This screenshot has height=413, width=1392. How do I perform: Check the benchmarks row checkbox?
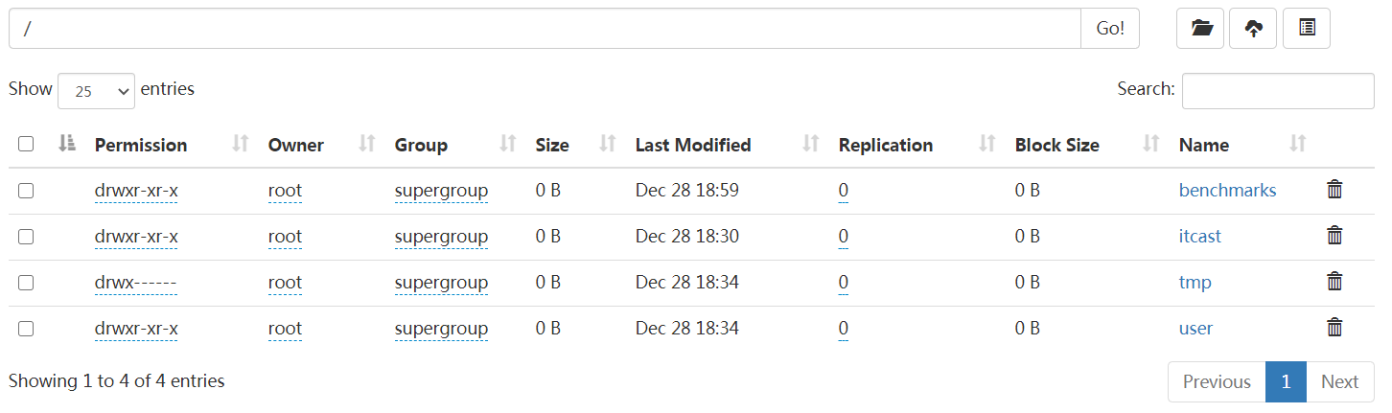26,191
